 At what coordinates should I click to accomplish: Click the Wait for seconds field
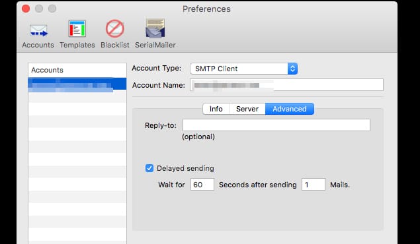coord(202,185)
